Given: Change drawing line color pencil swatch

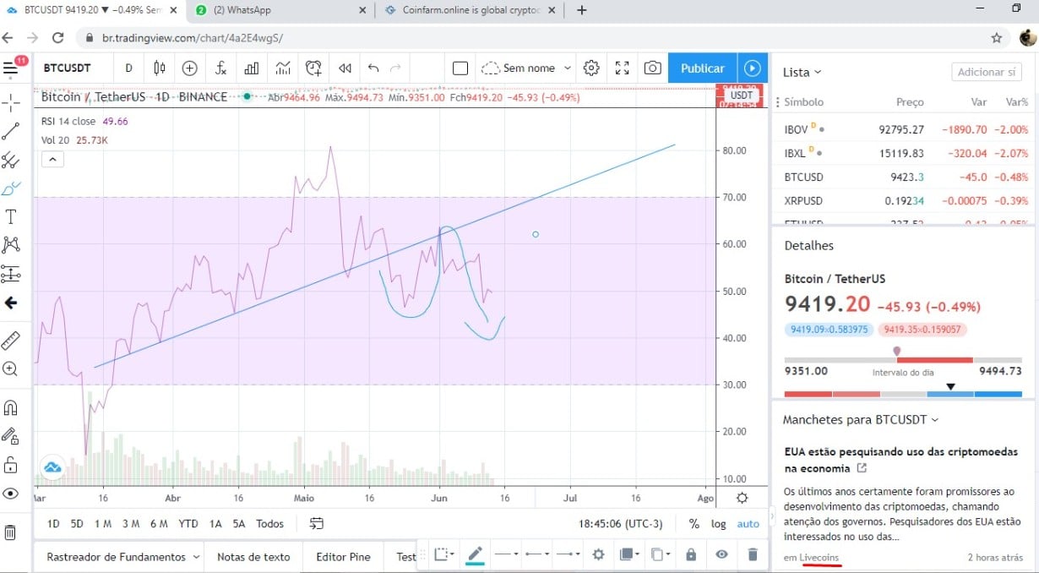Looking at the screenshot, I should click(475, 555).
